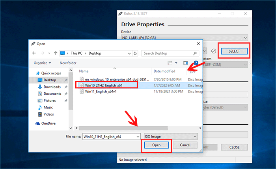This screenshot has height=169, width=276.
Task: Open help with the blue question mark
Action: (x=196, y=63)
